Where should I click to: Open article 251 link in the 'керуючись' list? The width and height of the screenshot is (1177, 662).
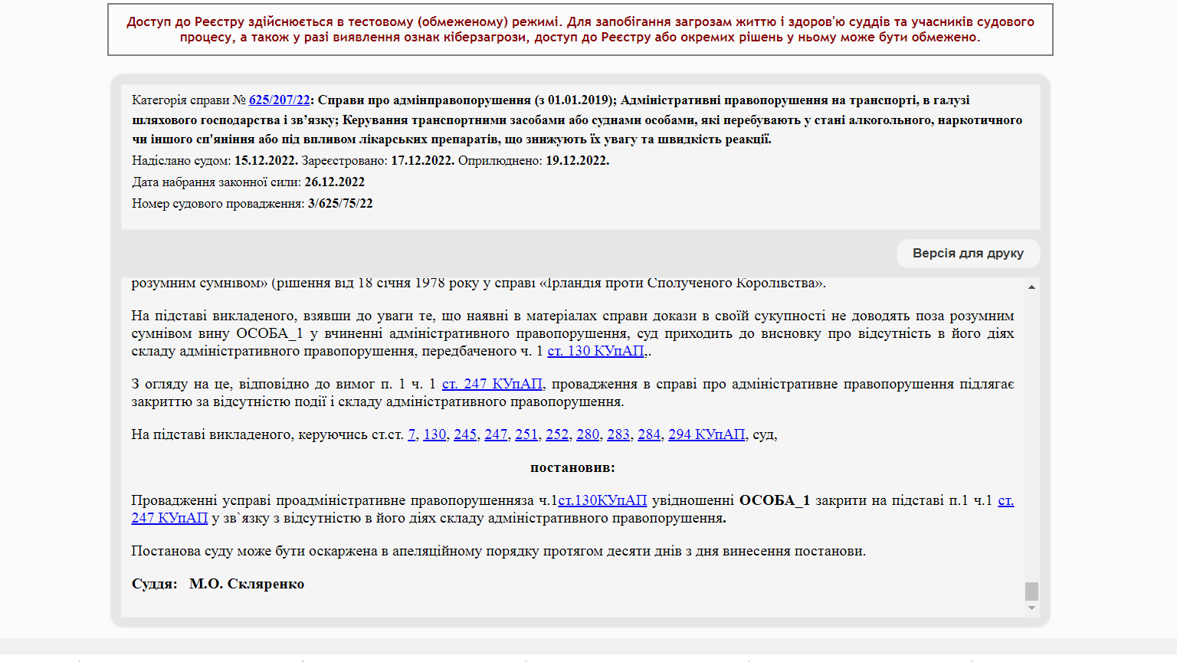(x=526, y=434)
